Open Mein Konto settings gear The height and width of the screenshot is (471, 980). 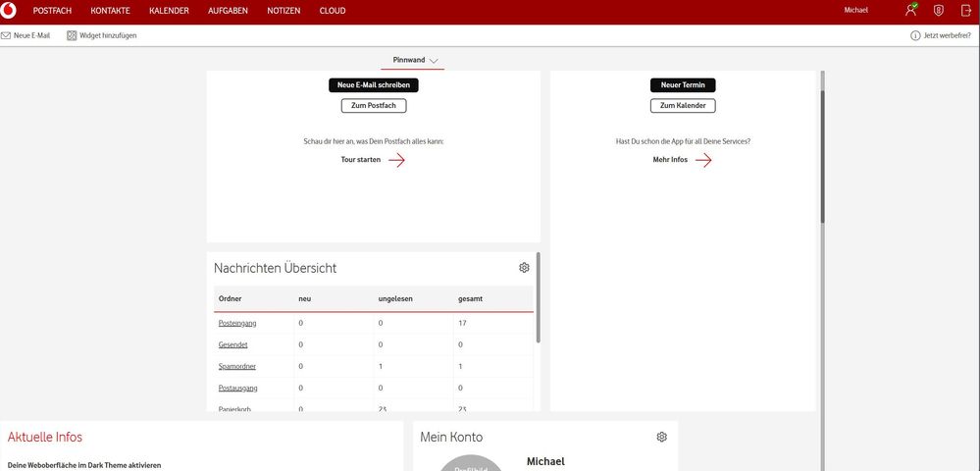[662, 438]
